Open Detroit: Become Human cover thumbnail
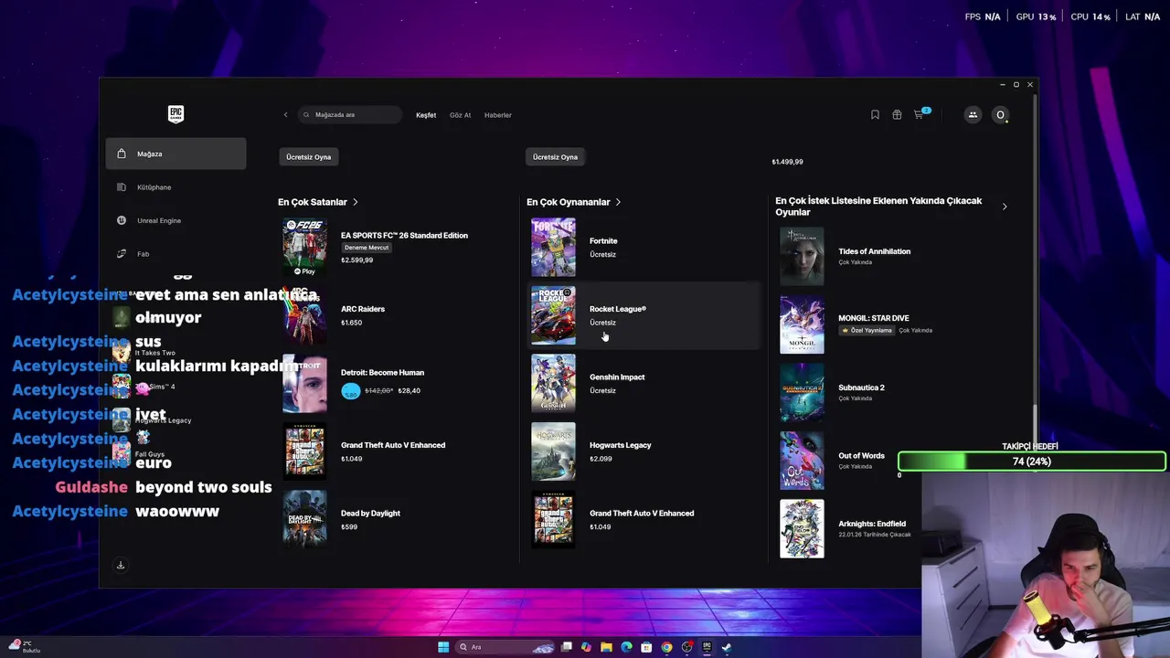 304,384
